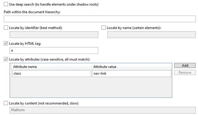Viewport: 198px width, 115px height.
Task: Check Locate by name option
Action: point(103,28)
